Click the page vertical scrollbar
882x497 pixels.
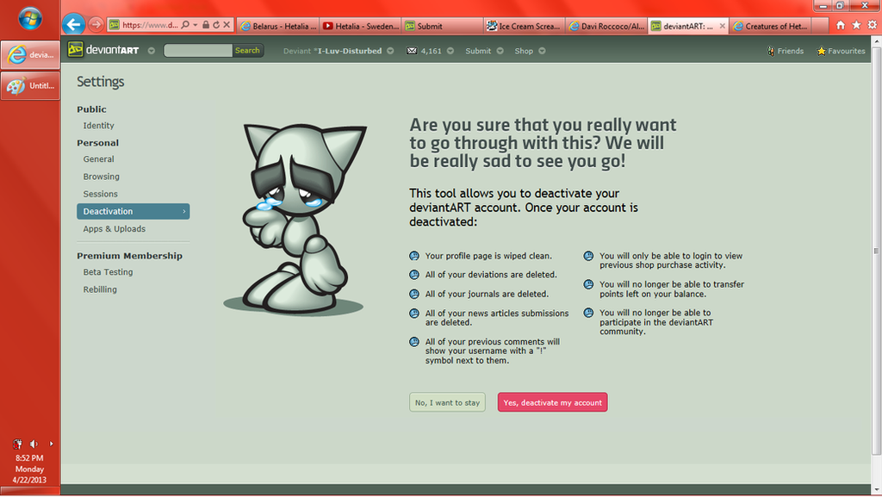click(876, 251)
